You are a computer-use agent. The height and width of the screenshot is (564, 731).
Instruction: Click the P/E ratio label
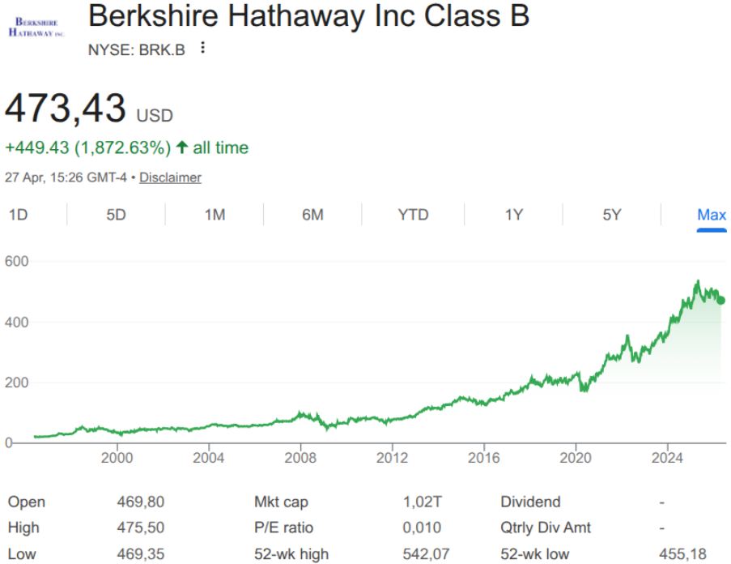(283, 528)
